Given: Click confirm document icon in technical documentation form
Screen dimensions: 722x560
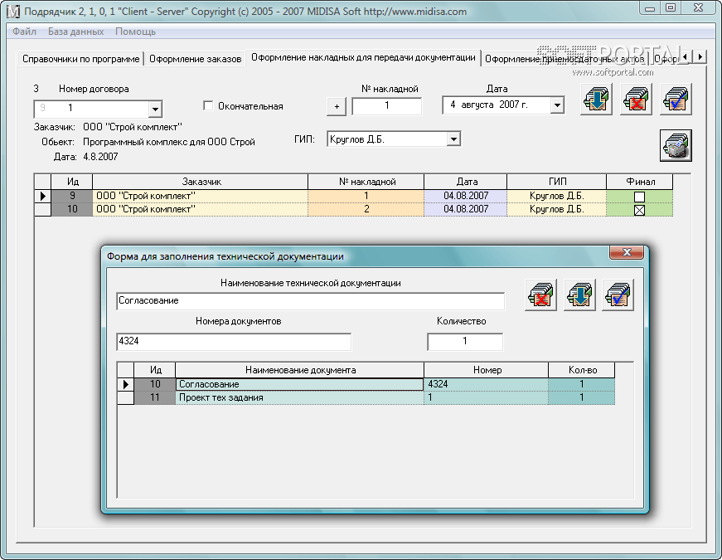Looking at the screenshot, I should 618,295.
